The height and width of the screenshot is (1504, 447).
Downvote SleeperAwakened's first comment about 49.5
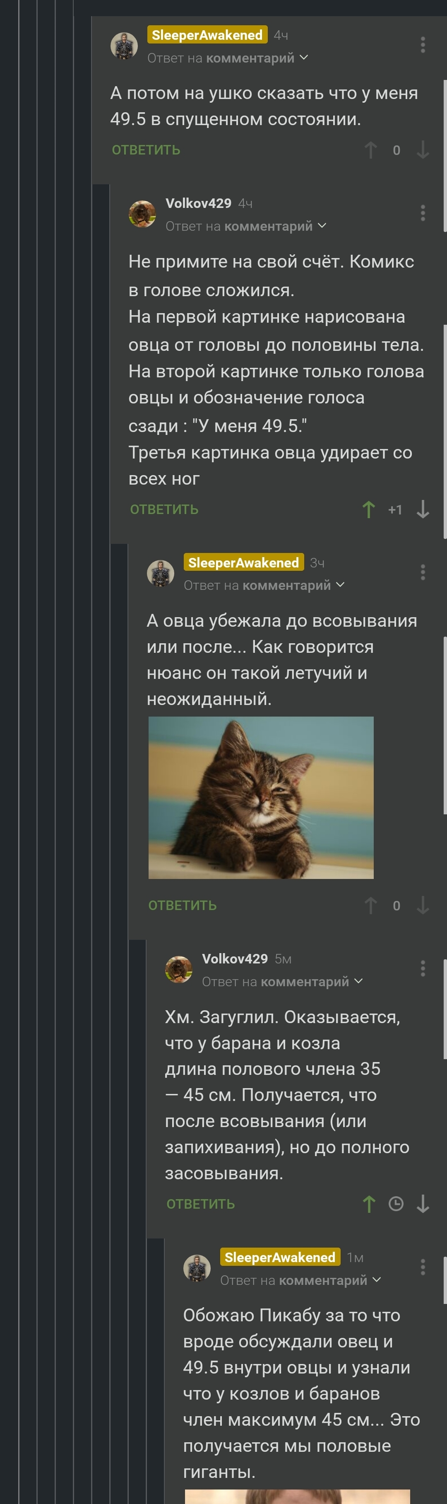click(423, 150)
